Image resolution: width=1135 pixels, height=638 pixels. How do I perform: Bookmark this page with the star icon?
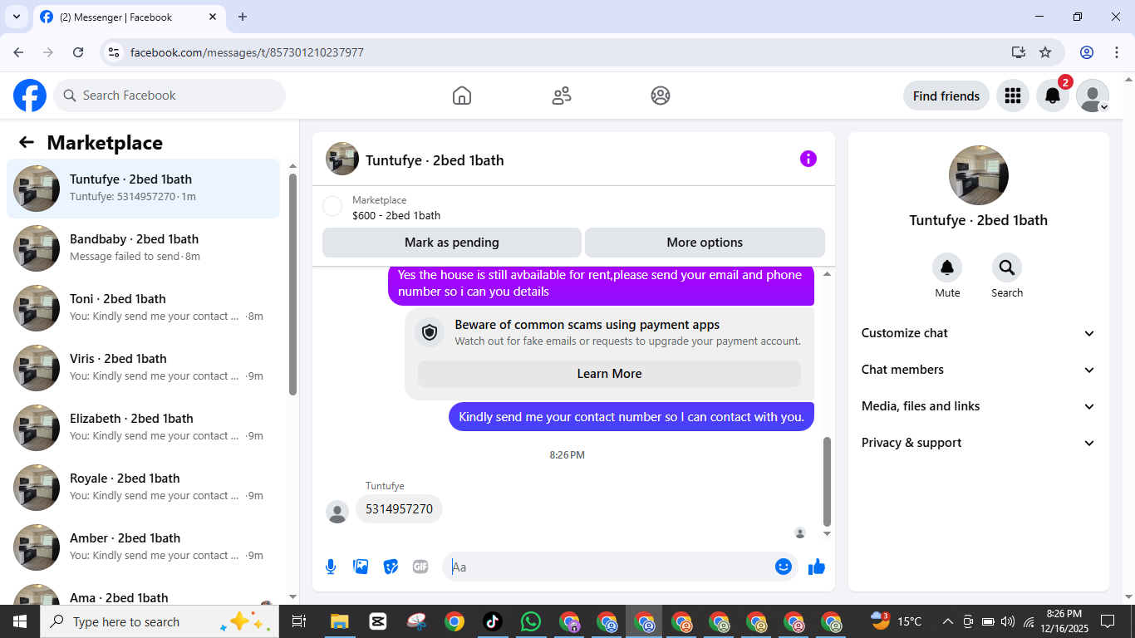1045,52
